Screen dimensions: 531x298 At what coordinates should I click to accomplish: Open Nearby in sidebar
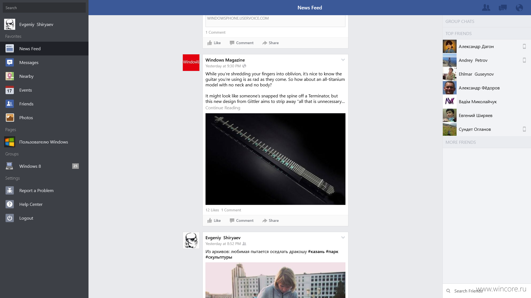(x=44, y=76)
